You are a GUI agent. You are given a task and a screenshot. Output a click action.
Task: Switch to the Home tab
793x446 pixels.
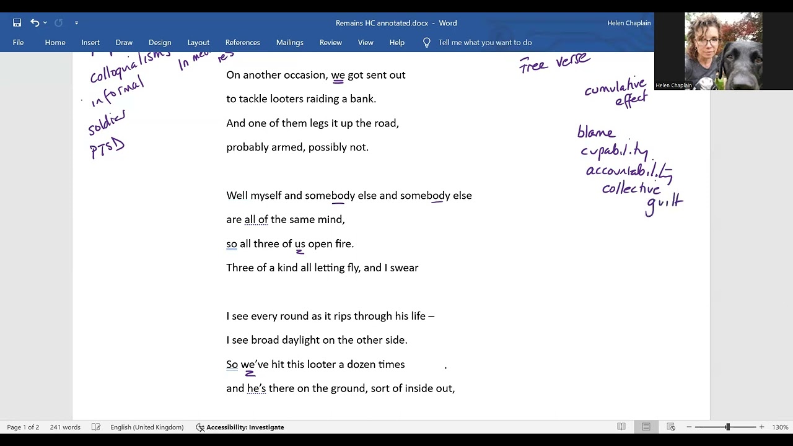(x=55, y=42)
